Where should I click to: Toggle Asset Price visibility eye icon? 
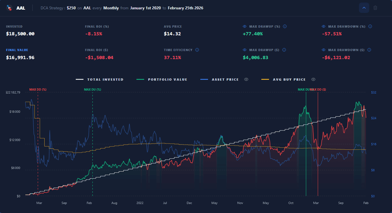246,80
